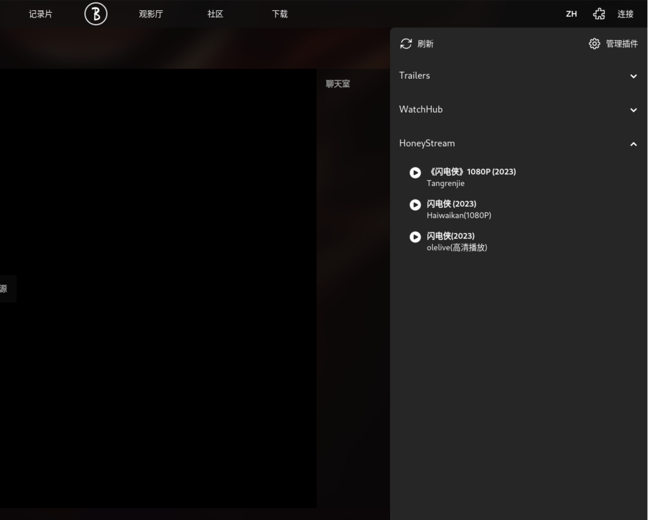The width and height of the screenshot is (648, 520).
Task: Open the 记录片 menu item
Action: pyautogui.click(x=41, y=14)
